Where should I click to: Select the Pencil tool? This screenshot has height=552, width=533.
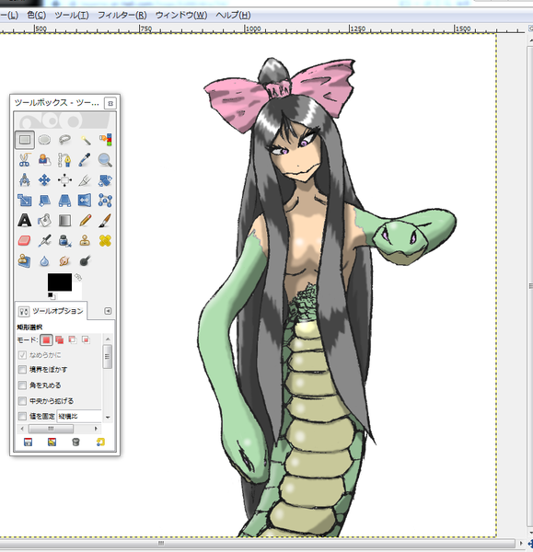tap(85, 221)
